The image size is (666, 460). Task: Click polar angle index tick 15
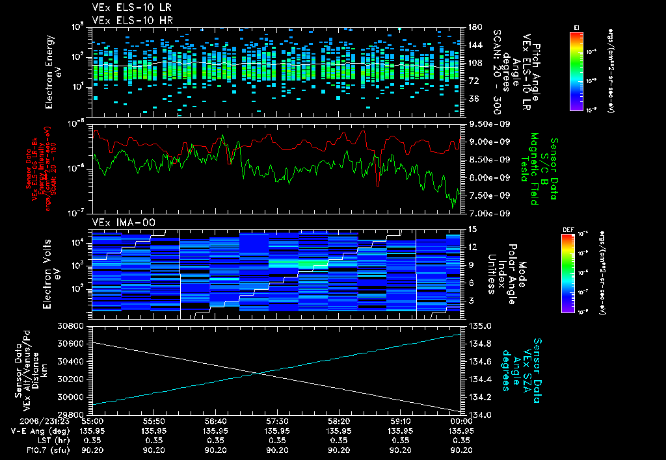point(472,229)
